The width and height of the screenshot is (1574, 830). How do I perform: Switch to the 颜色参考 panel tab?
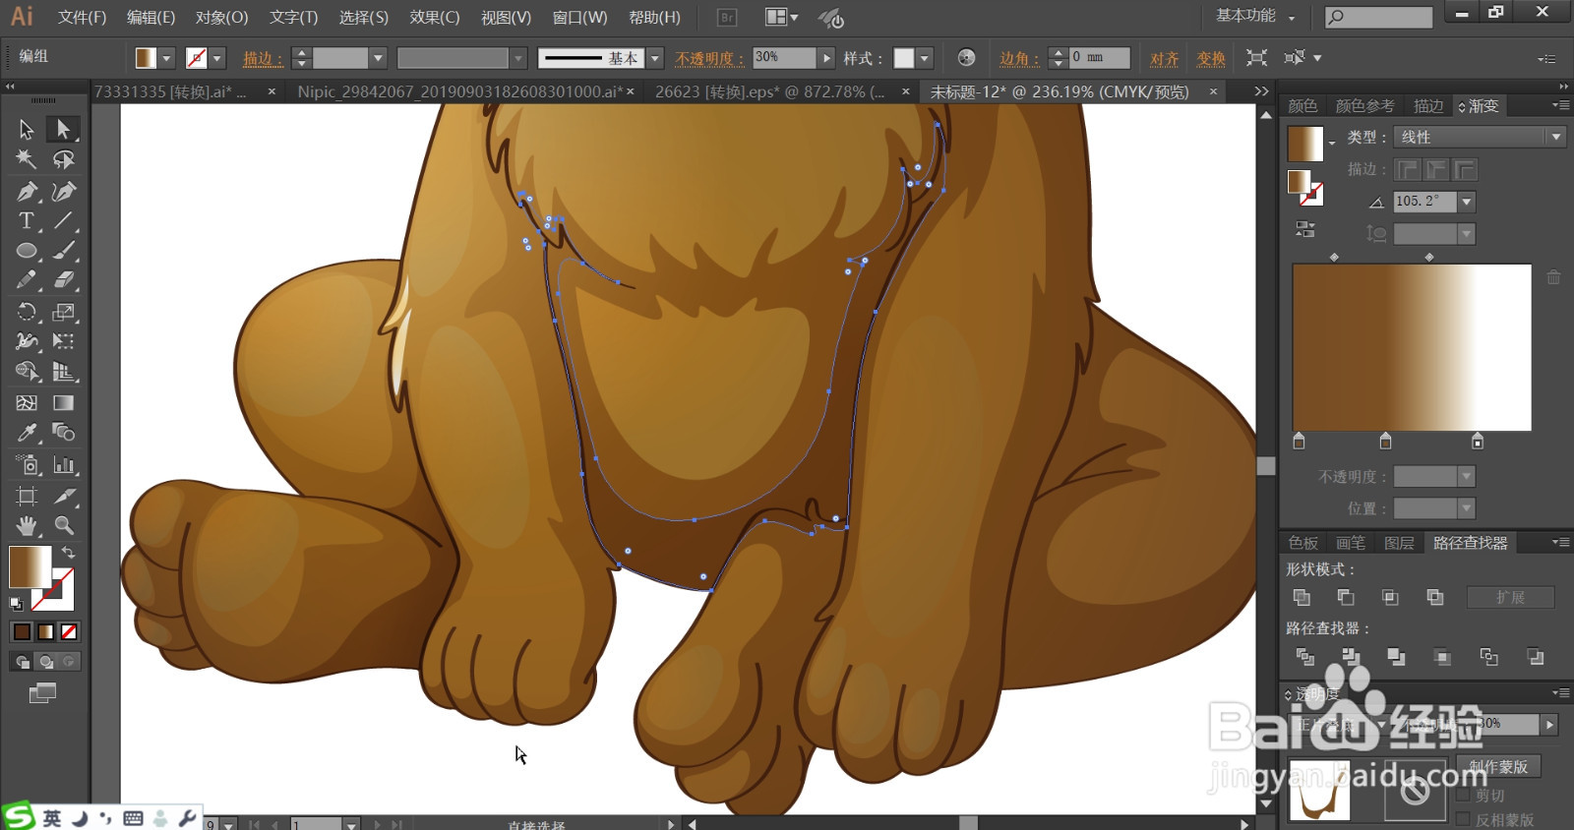pos(1364,105)
